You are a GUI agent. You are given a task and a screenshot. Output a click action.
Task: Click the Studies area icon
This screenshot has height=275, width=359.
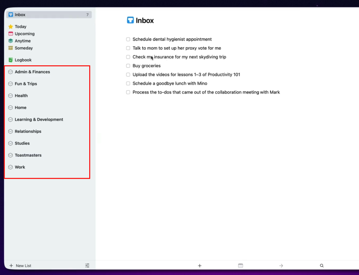[10, 143]
